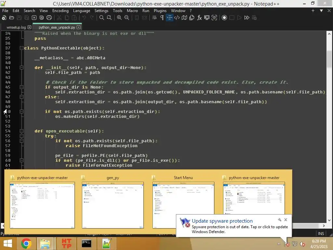Open the Windows Start button
333x250 pixels.
8,243
